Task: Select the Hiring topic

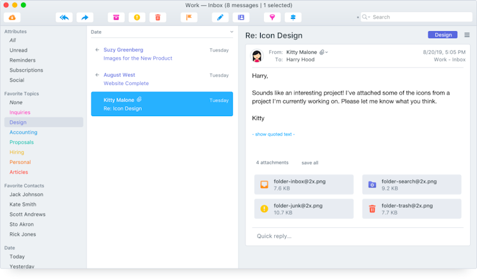Action: (17, 152)
